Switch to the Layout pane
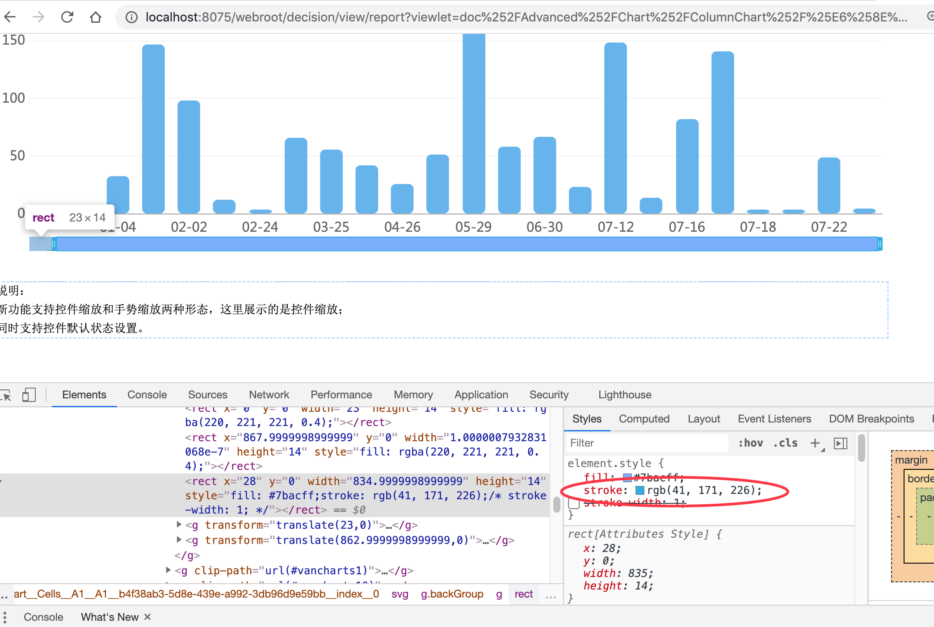The height and width of the screenshot is (627, 934). point(704,419)
